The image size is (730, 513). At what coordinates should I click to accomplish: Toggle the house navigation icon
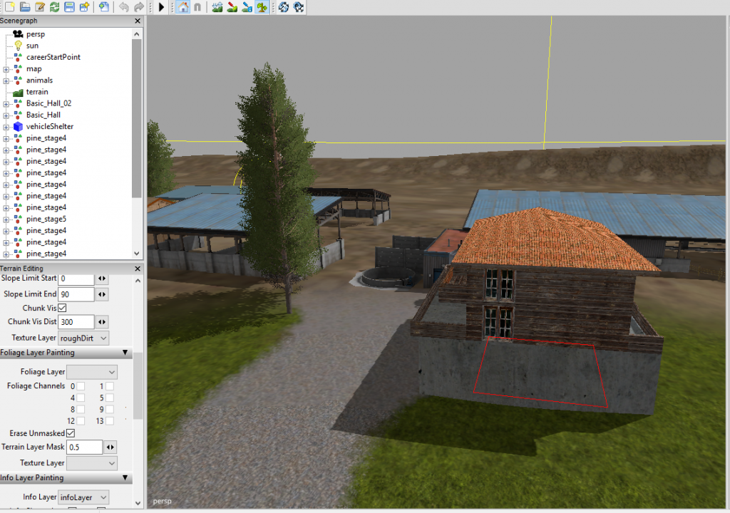point(183,7)
